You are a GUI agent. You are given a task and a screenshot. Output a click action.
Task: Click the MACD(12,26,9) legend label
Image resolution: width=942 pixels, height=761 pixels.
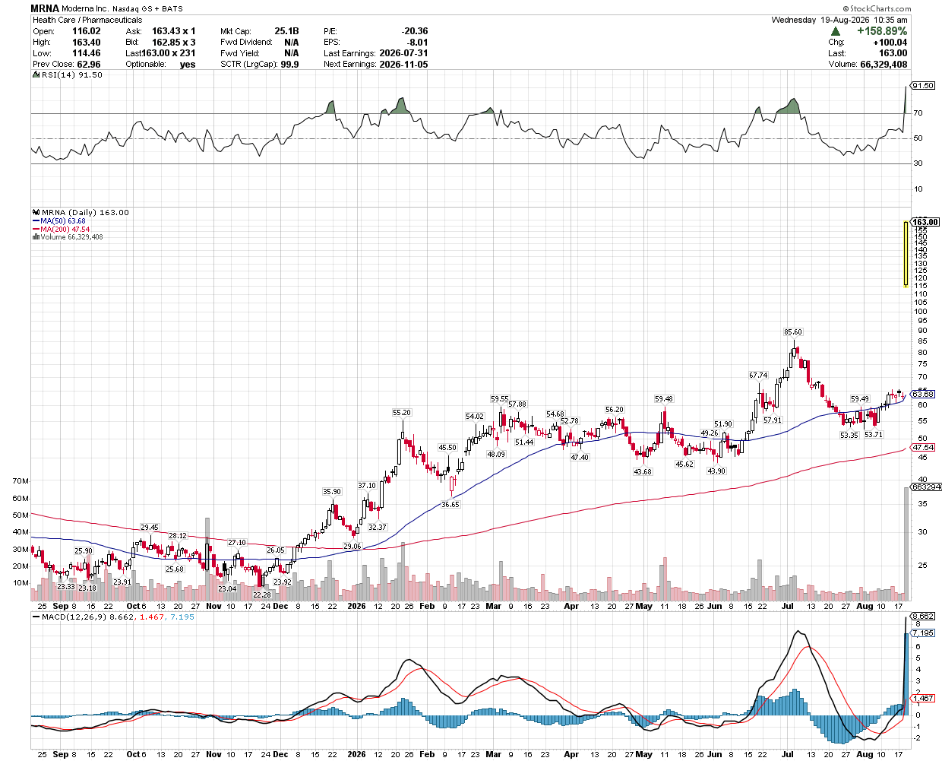coord(74,617)
